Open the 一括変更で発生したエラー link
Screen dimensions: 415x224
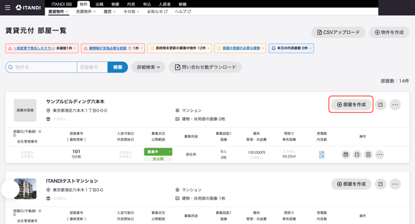pos(34,48)
